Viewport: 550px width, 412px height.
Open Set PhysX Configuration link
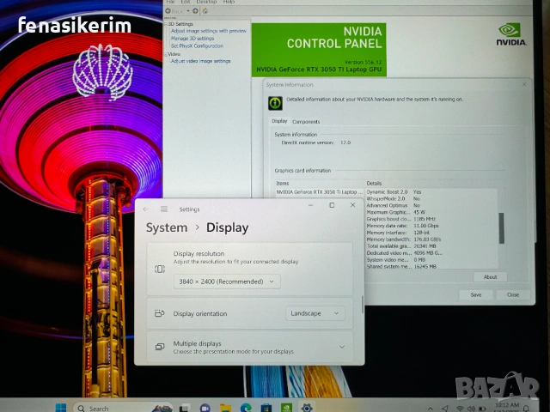197,45
